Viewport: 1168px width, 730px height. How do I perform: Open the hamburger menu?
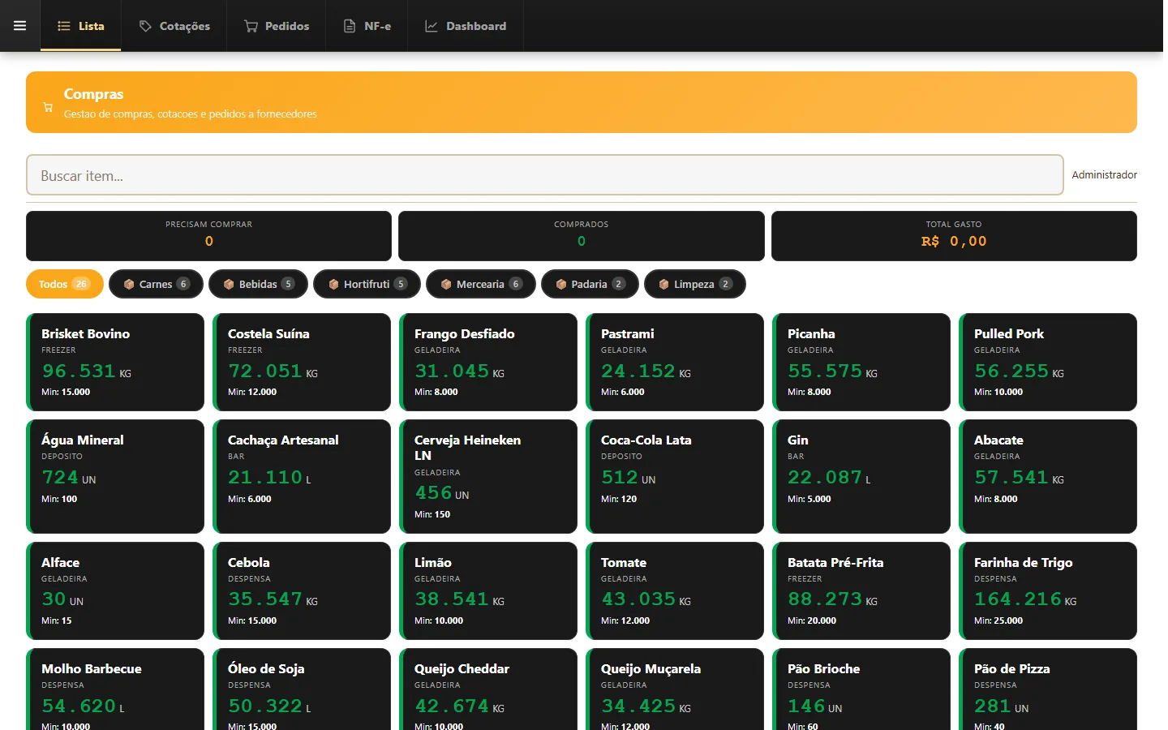(x=20, y=26)
